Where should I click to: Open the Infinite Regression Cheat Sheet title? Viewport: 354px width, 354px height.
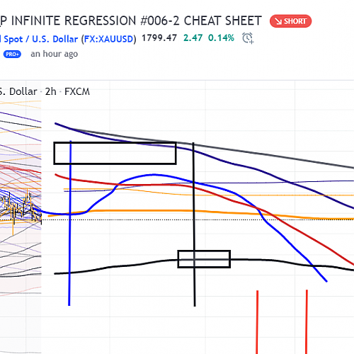[x=131, y=21]
